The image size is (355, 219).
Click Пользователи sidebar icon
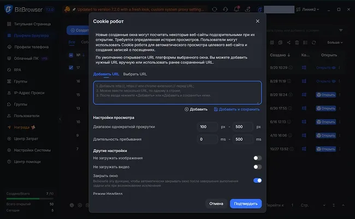tap(9, 116)
